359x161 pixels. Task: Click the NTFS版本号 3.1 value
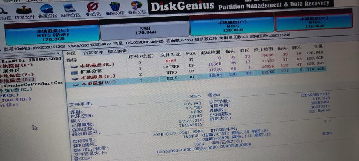[x=327, y=122]
